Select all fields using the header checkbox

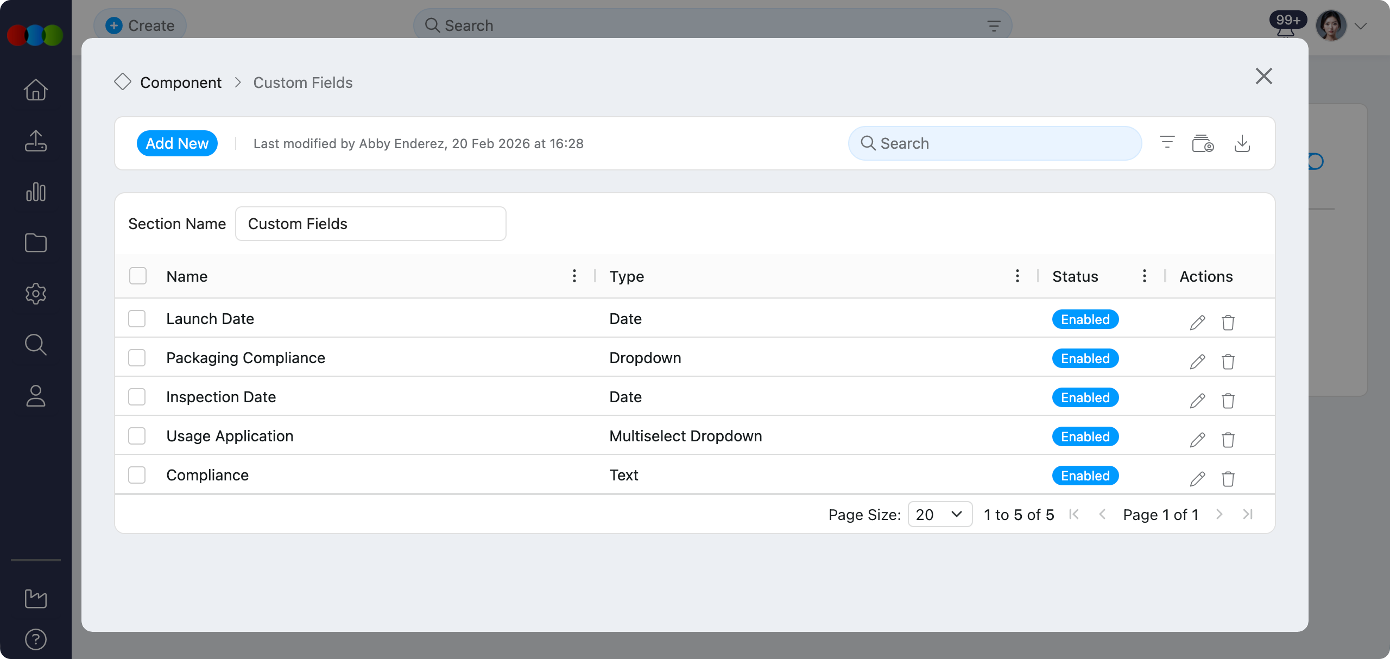tap(137, 276)
